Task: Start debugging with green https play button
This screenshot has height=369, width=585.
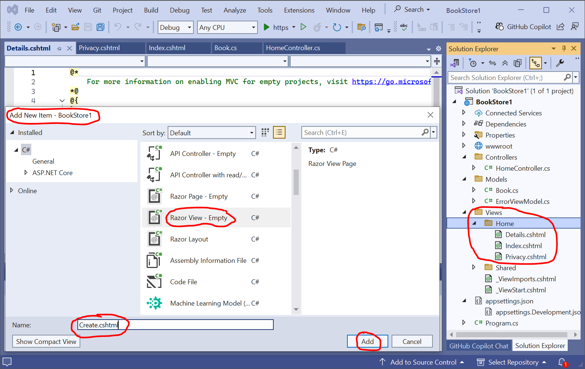Action: point(276,27)
